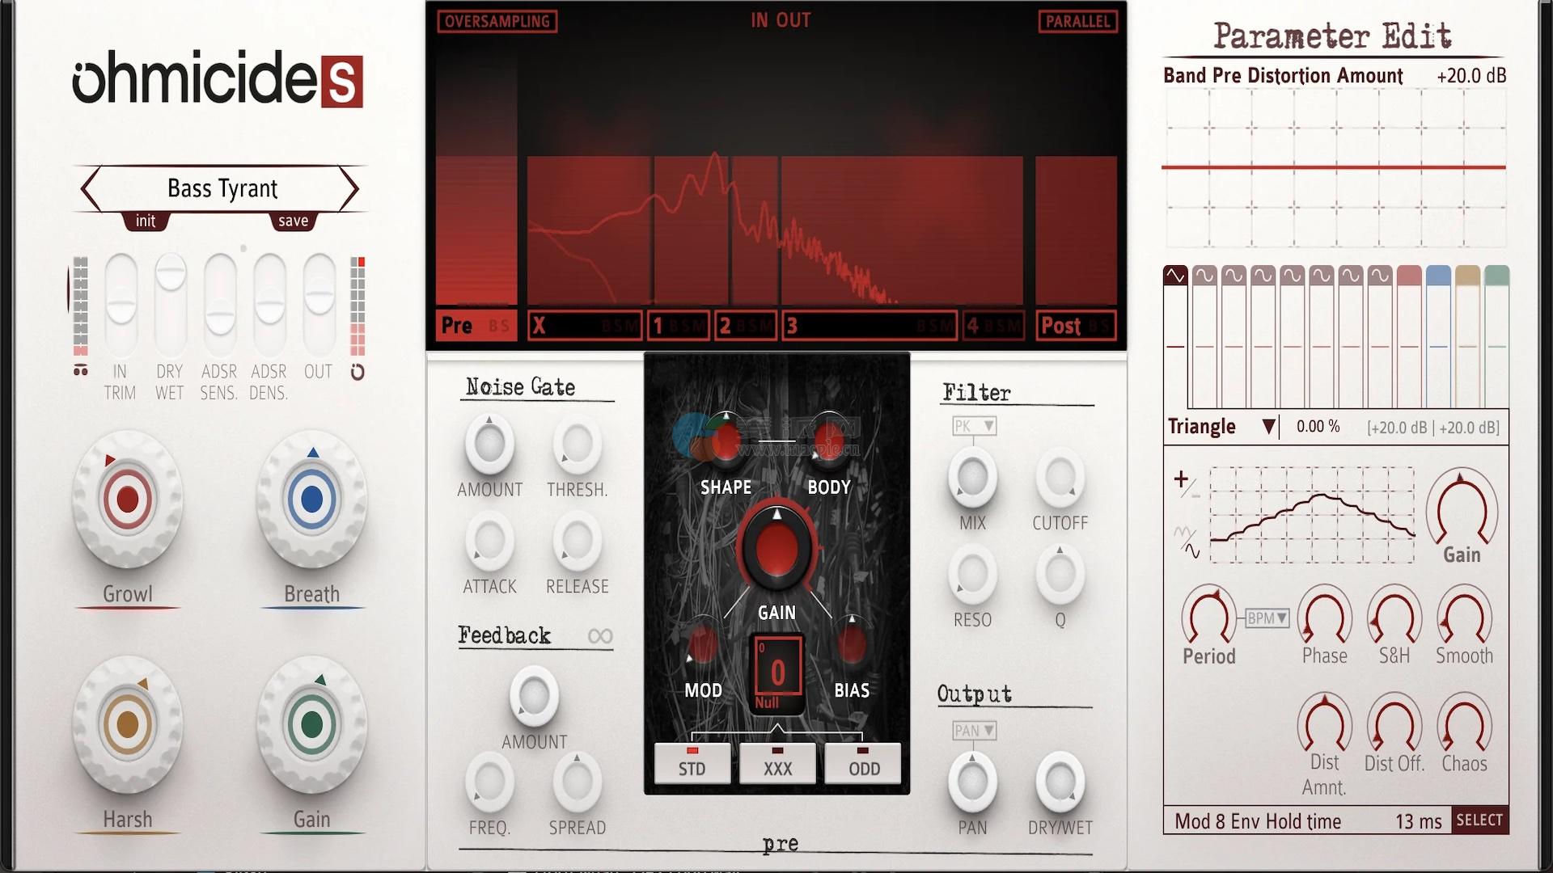
Task: Click the Filter RESO knob
Action: pyautogui.click(x=972, y=574)
